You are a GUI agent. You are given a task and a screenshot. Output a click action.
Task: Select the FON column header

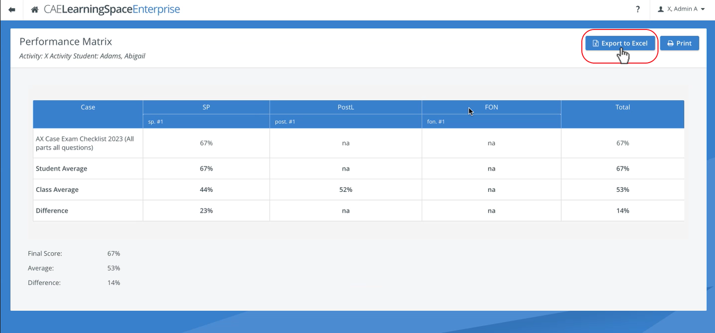click(x=492, y=107)
